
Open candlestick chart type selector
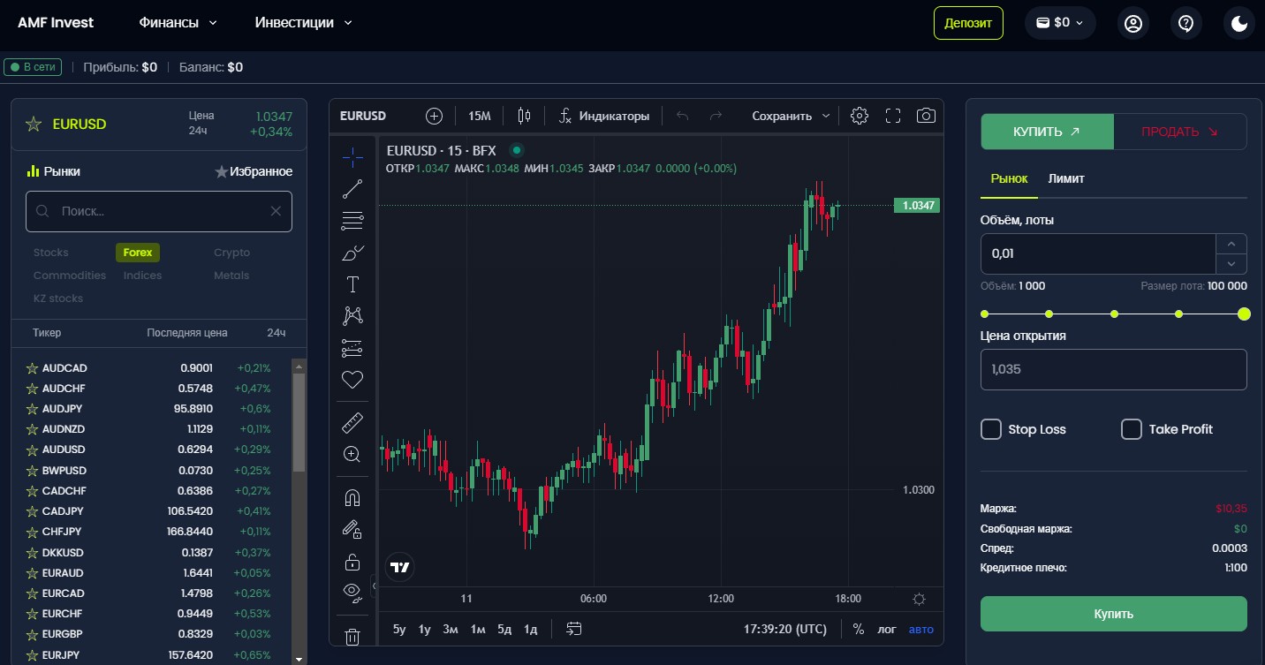[x=525, y=116]
